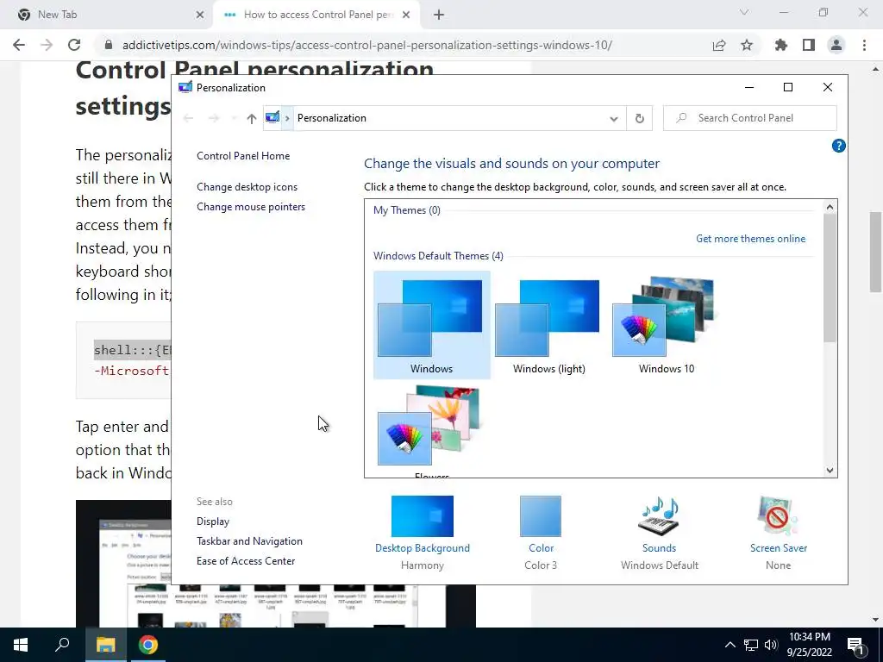Viewport: 883px width, 662px height.
Task: Share this page from Chrome toolbar
Action: tap(719, 45)
